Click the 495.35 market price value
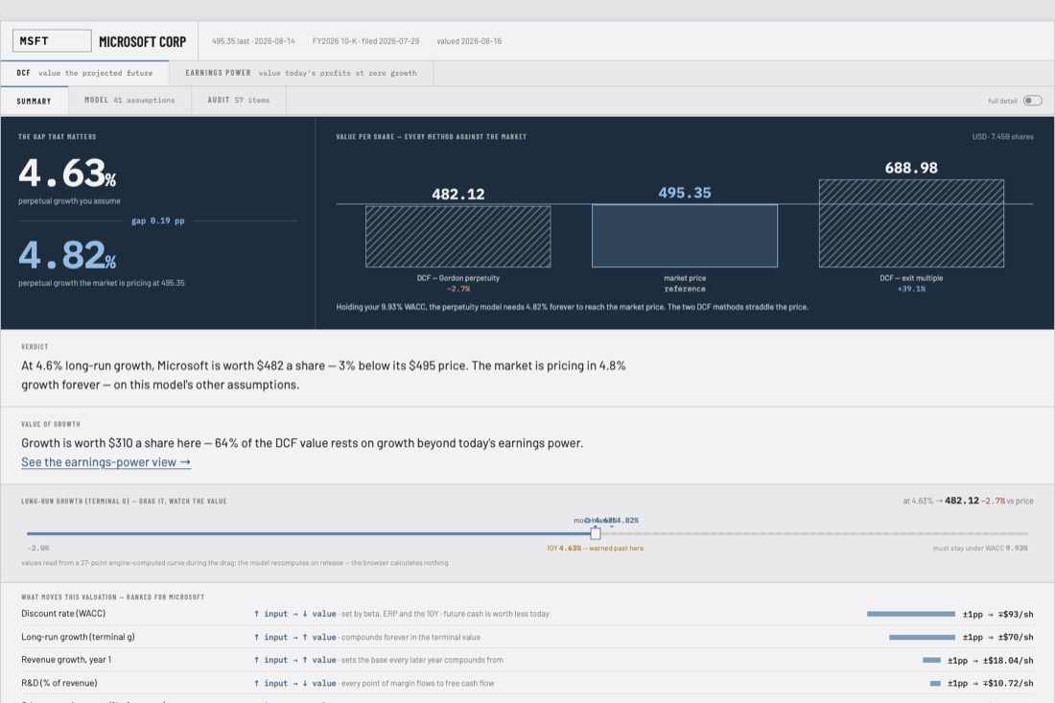The image size is (1055, 703). pos(684,193)
